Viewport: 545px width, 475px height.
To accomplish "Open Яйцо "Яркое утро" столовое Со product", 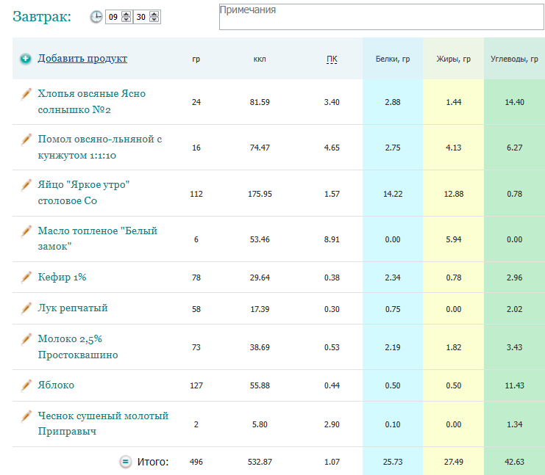I will coord(84,192).
